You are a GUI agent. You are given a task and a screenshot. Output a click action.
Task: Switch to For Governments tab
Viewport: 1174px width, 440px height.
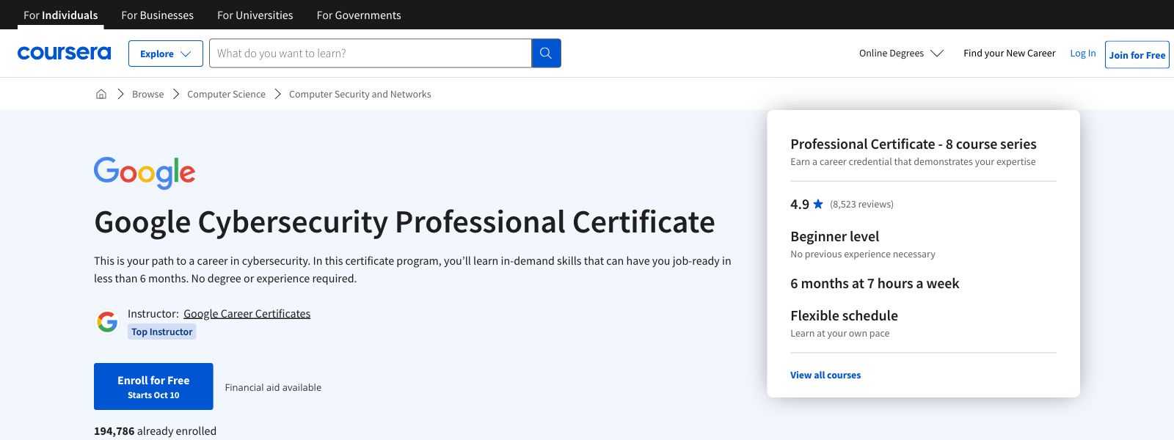[359, 15]
